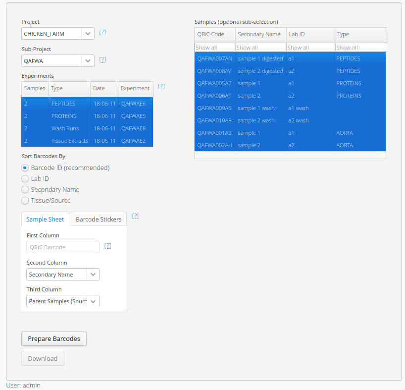Open help icon next to First Column field
The image size is (405, 390).
click(x=108, y=246)
